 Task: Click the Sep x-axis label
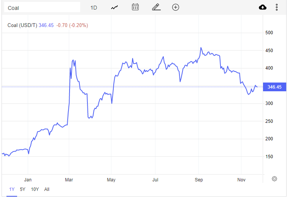coord(199,180)
